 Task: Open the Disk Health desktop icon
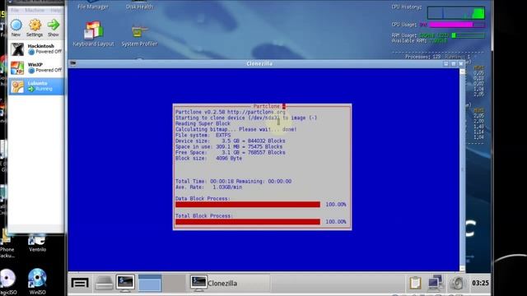point(139,6)
